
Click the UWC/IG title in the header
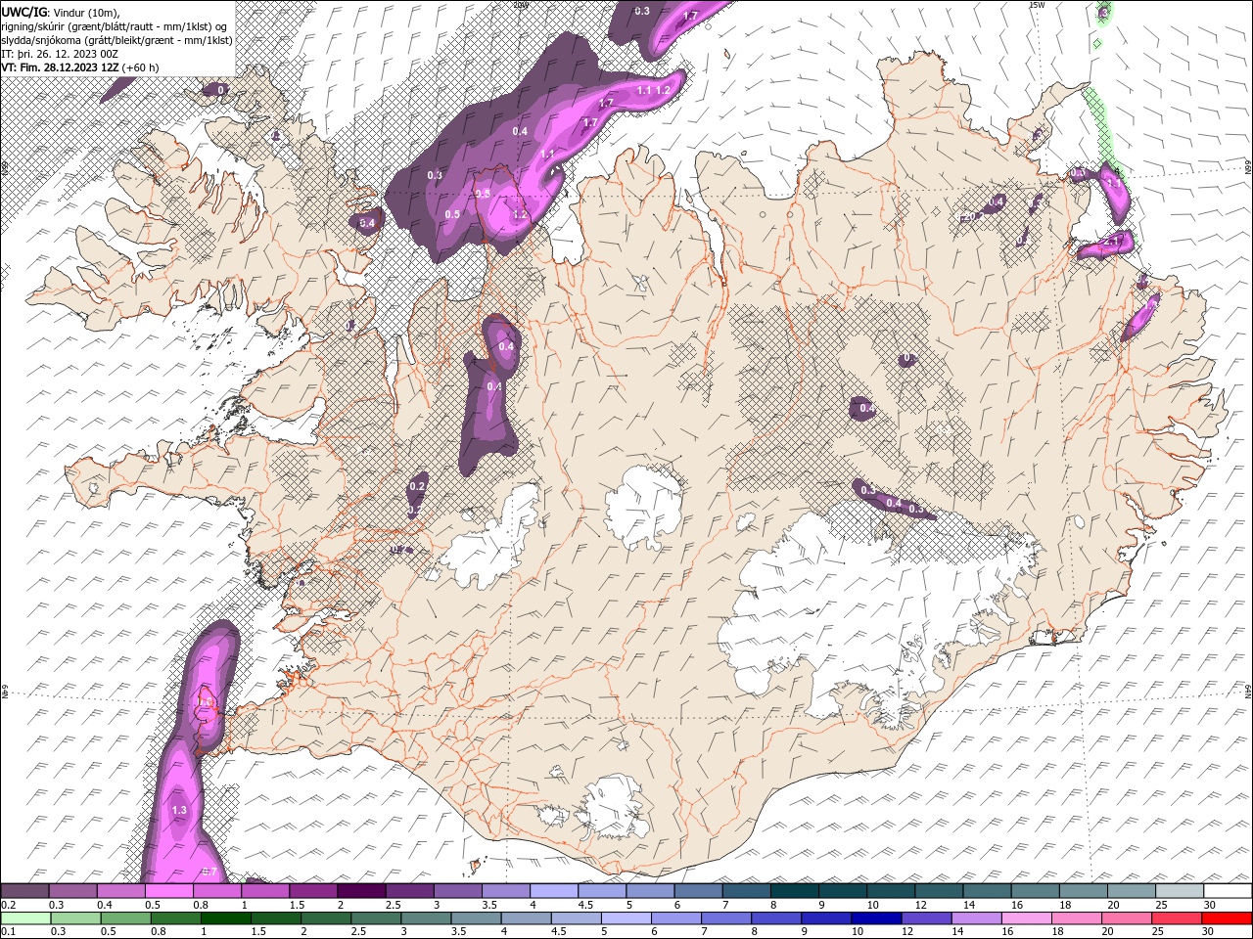pos(23,12)
